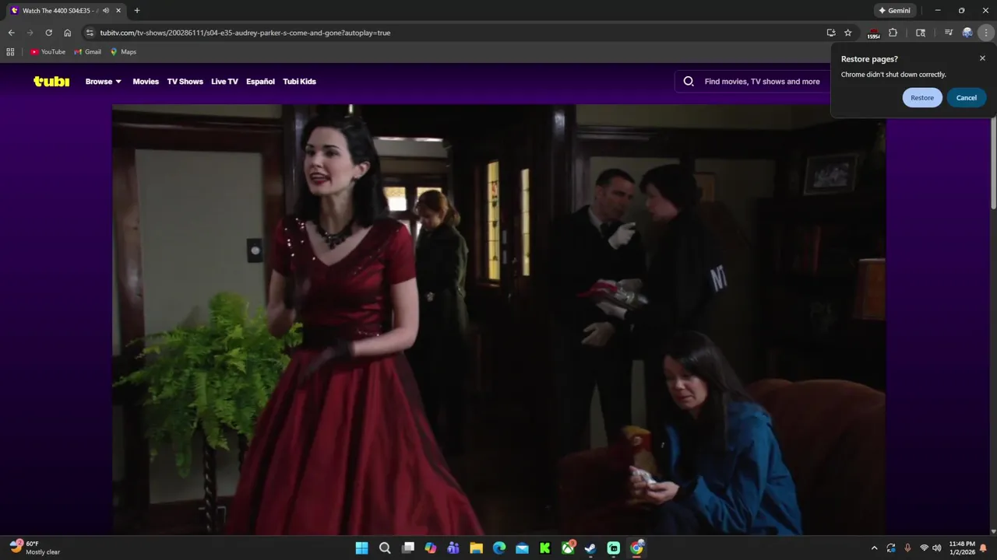
Task: Open a new Chrome tab
Action: (x=137, y=11)
